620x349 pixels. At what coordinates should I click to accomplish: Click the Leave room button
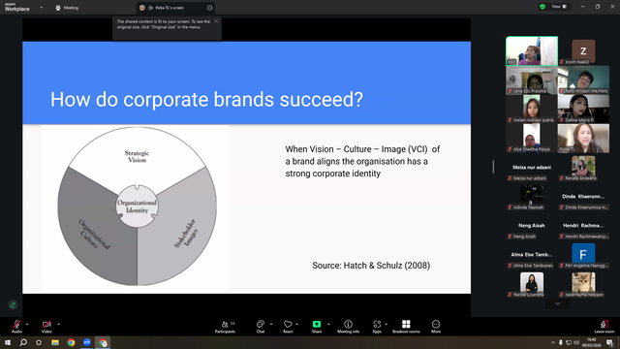(x=604, y=327)
